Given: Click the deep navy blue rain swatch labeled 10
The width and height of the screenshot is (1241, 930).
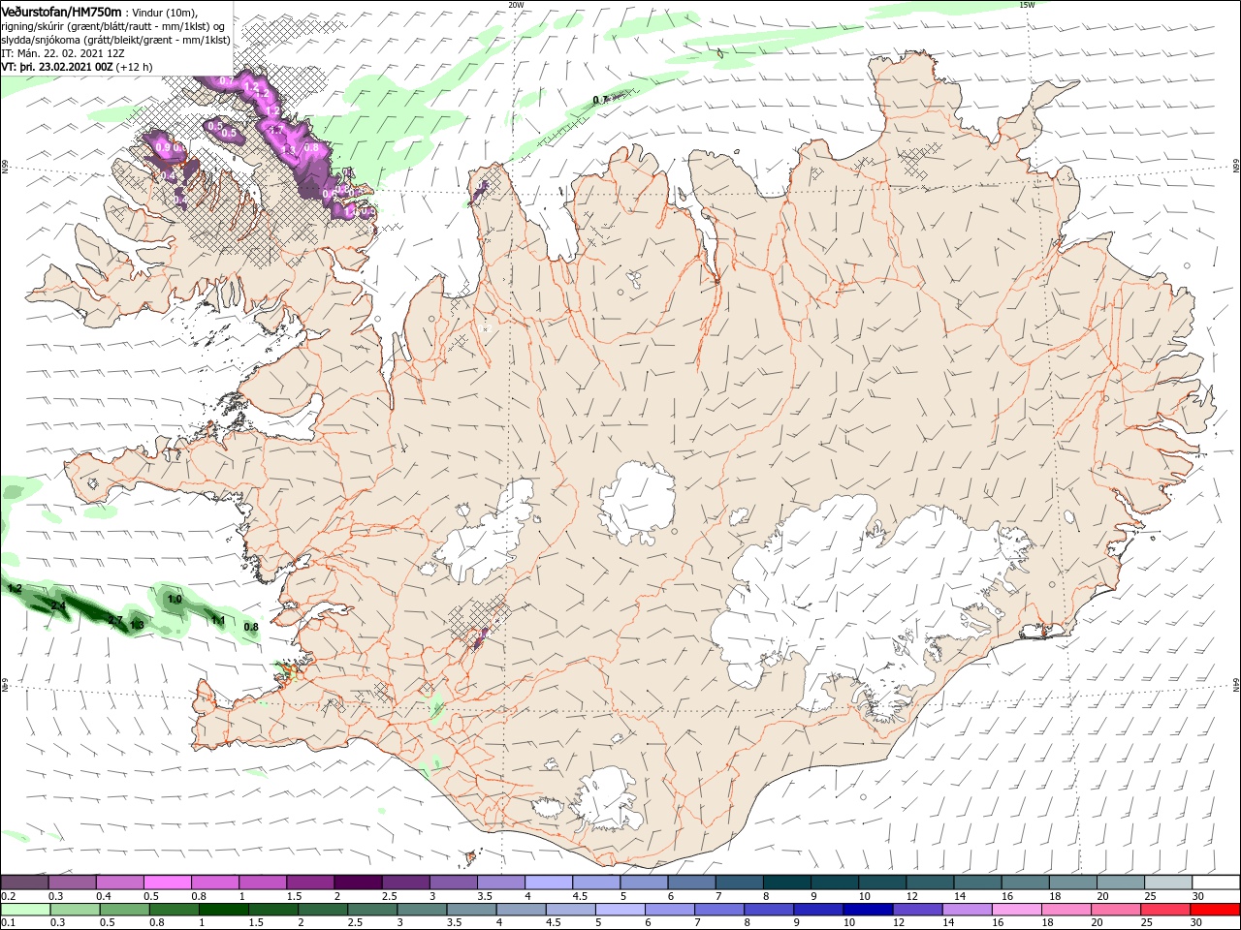Looking at the screenshot, I should coord(866,910).
